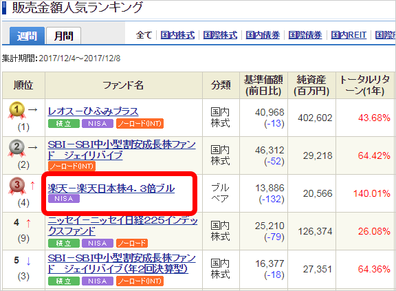Select the 全て category filter
The image size is (396, 291).
click(144, 35)
